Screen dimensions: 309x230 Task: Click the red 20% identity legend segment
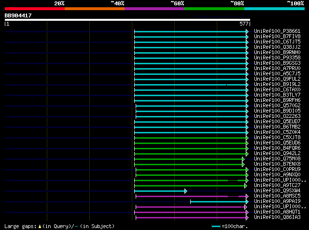pos(35,9)
